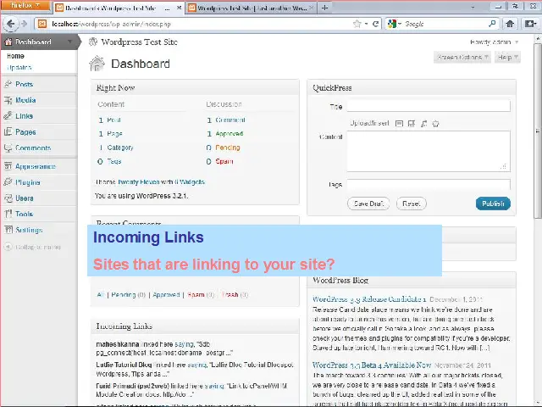The image size is (542, 407).
Task: Click the Add Image icon in QuickPress
Action: tap(399, 124)
